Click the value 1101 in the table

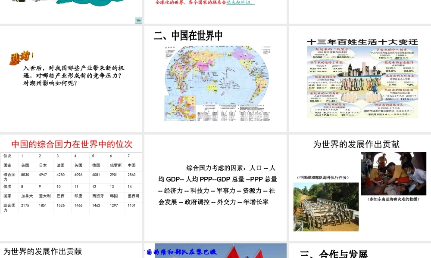(x=131, y=206)
